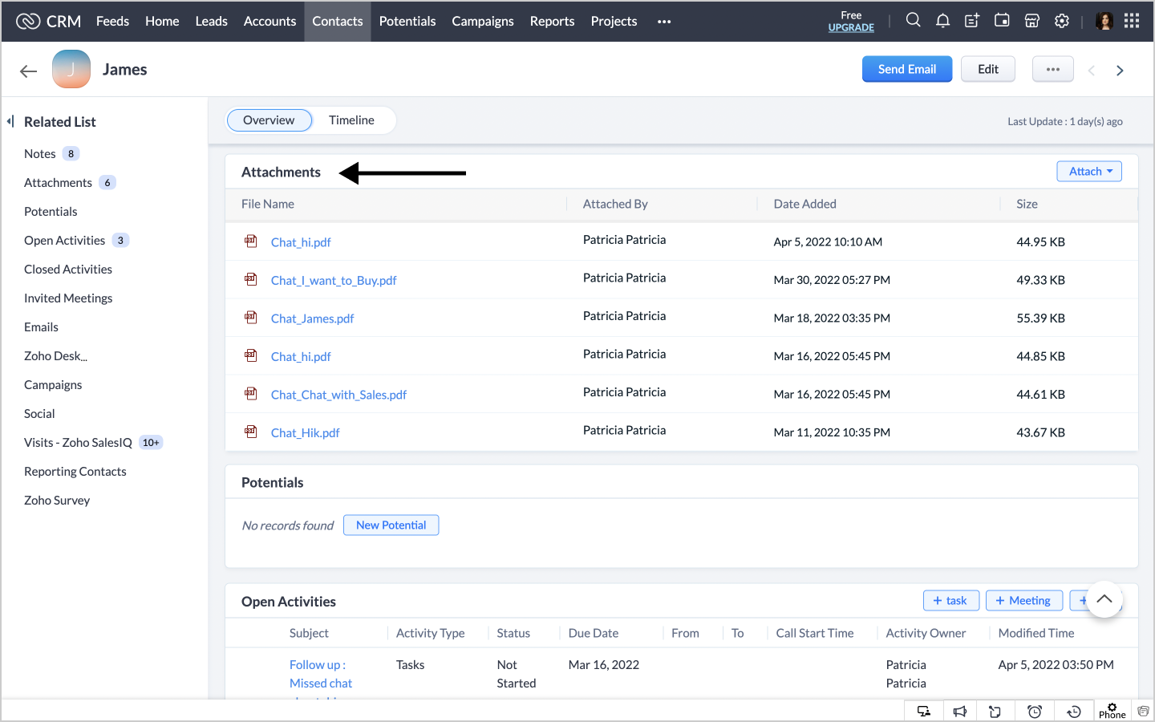Open the calendar icon in header
This screenshot has height=722, width=1155.
click(1002, 21)
